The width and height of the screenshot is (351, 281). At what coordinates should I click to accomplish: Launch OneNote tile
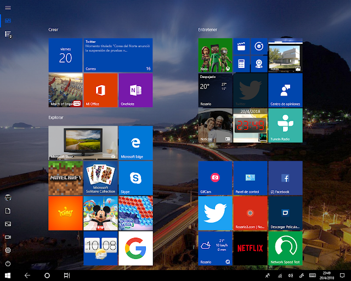(x=135, y=90)
